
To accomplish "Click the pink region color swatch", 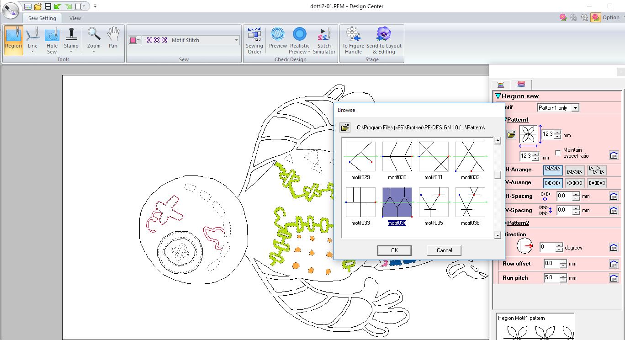I will click(132, 40).
